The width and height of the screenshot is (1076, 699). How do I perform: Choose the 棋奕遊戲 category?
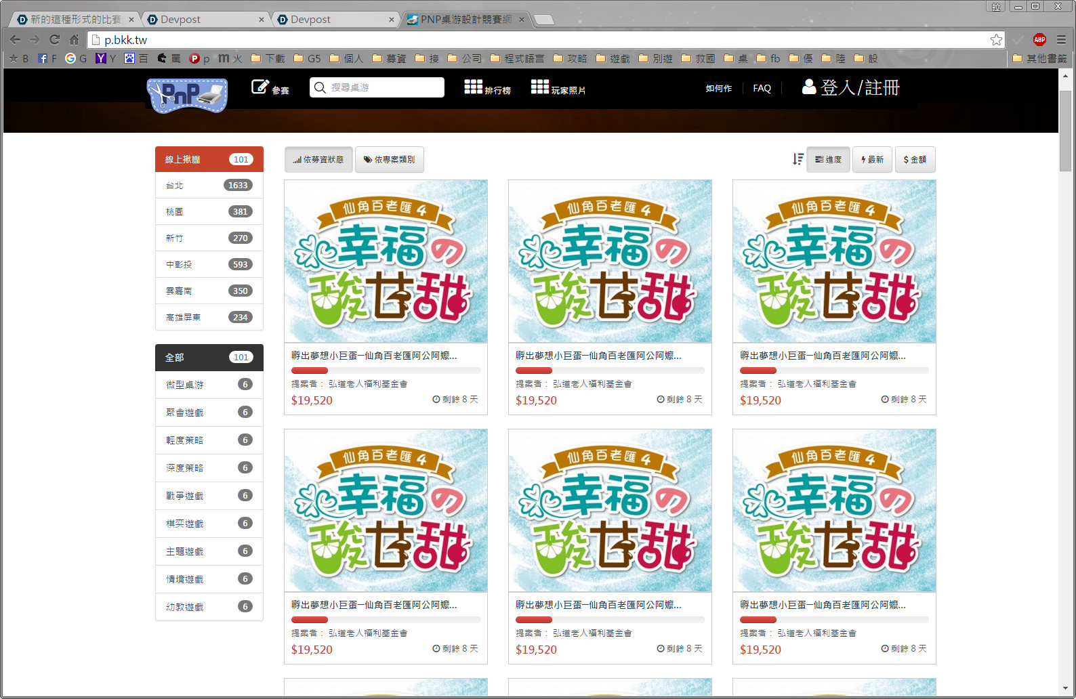tap(209, 523)
